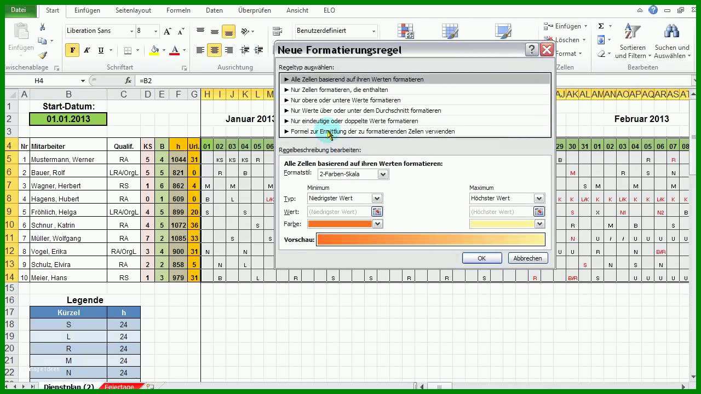Open the Cell Styles icon

(x=503, y=31)
